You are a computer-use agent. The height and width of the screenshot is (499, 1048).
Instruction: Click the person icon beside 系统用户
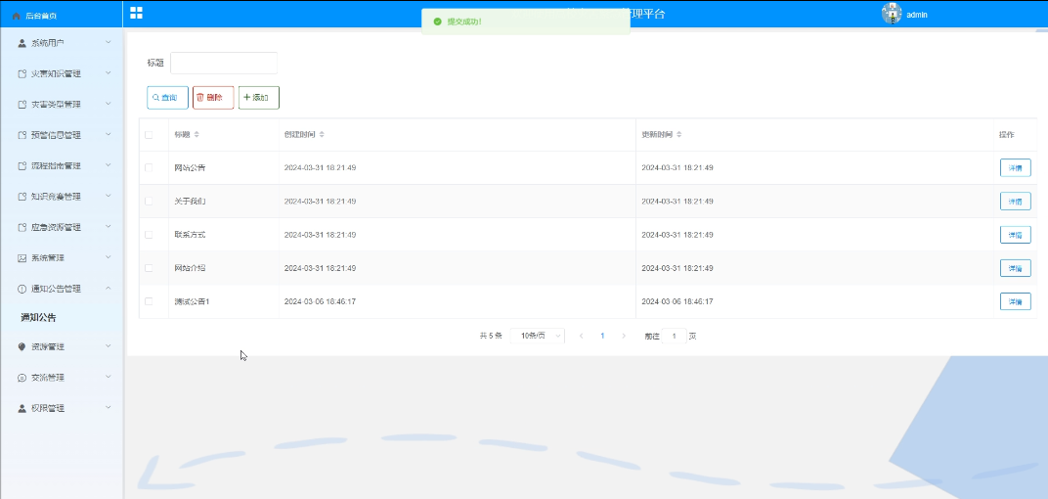[x=22, y=43]
